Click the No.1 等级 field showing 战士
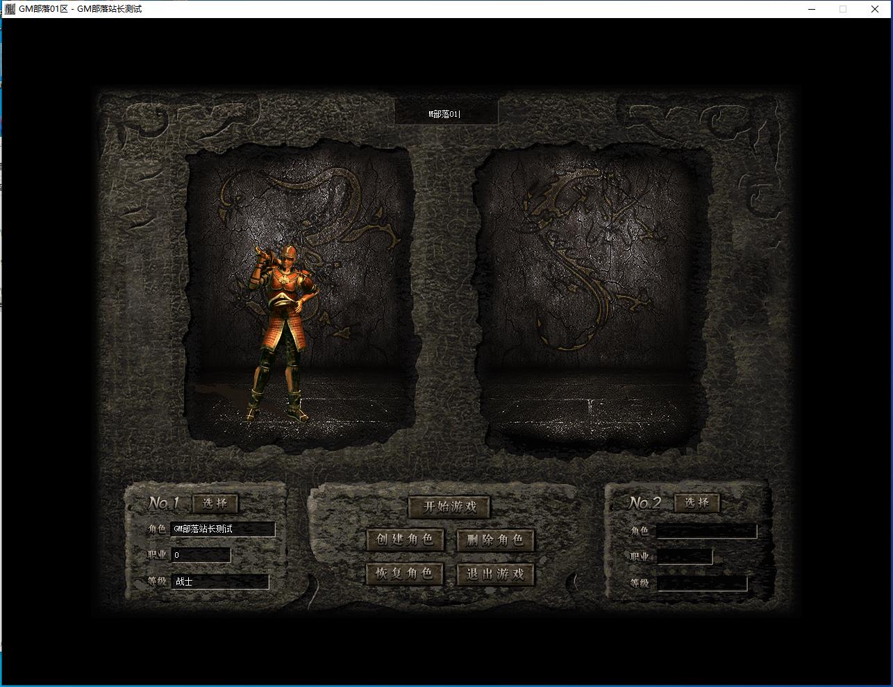The height and width of the screenshot is (687, 893). (x=220, y=581)
